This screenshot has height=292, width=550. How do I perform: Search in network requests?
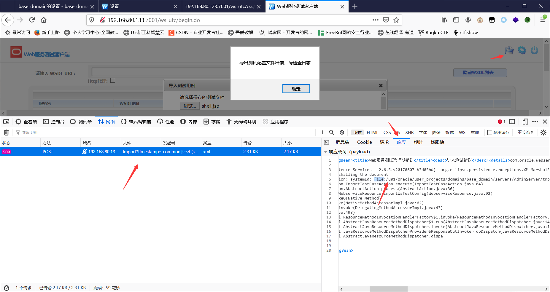[332, 133]
